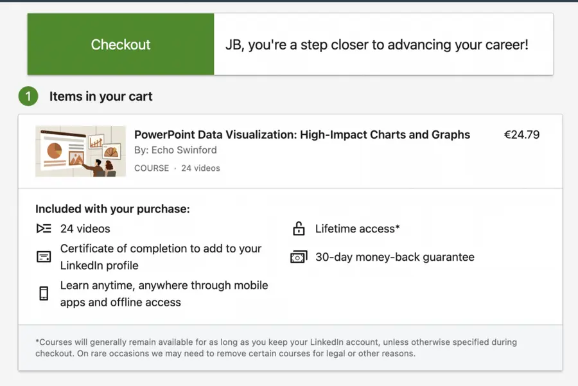Click the Checkout header banner
Screen dimensions: 578x386
click(120, 44)
